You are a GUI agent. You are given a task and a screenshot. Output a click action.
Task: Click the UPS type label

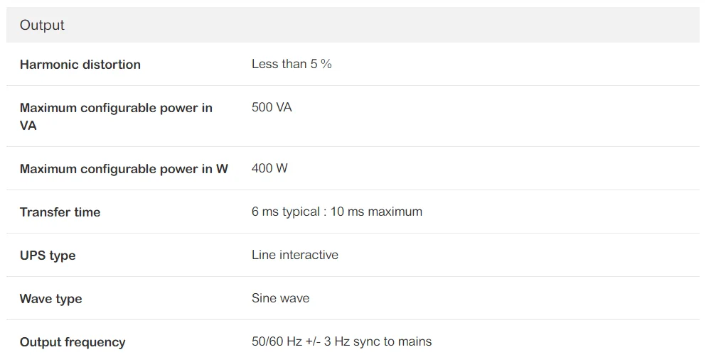coord(48,256)
